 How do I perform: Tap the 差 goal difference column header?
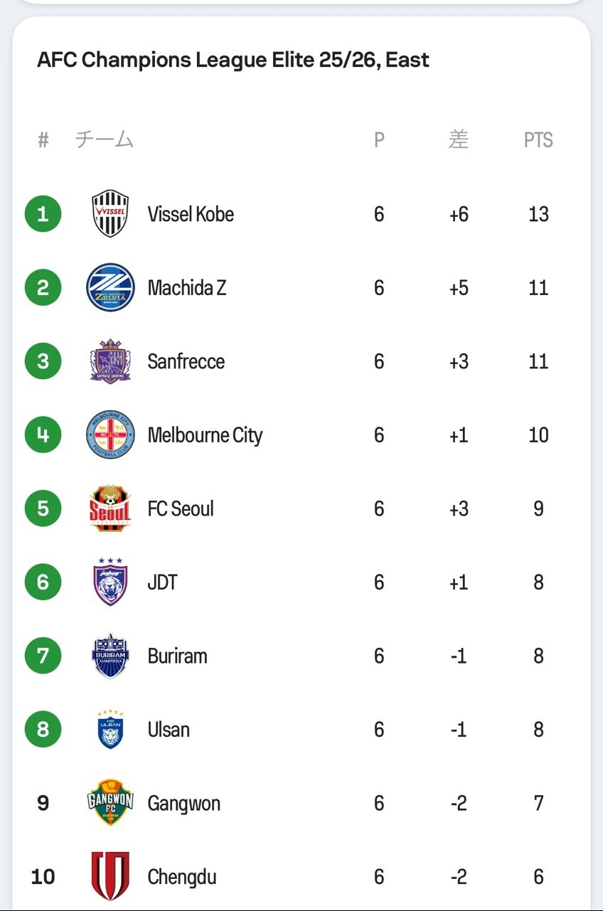(x=459, y=140)
